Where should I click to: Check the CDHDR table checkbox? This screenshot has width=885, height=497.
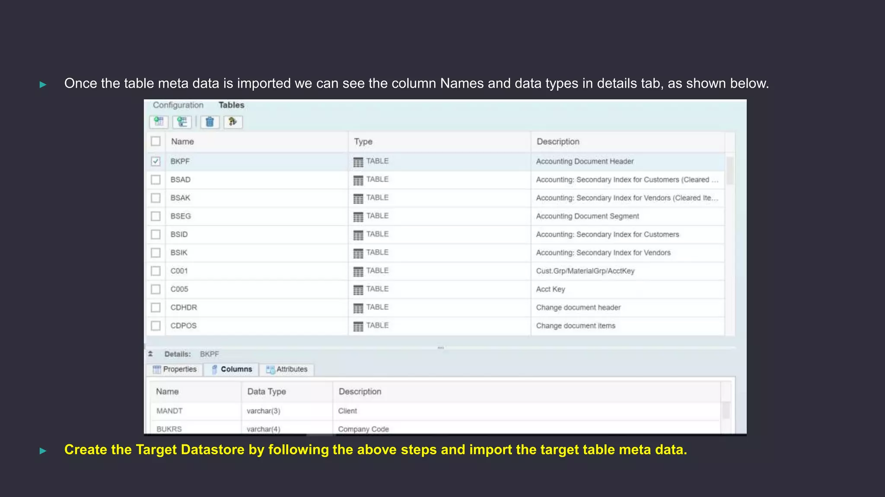click(x=156, y=307)
